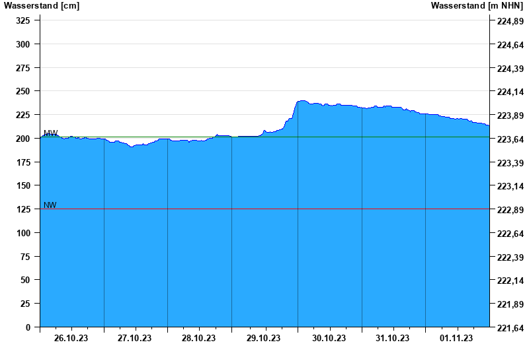The image size is (529, 363).
Task: Click the 25 value on left axis
Action: [25, 304]
